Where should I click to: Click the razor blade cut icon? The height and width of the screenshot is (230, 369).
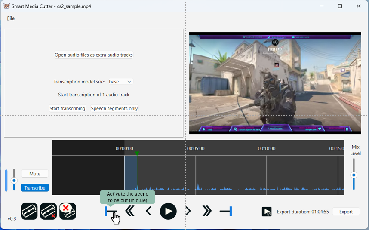[29, 212]
